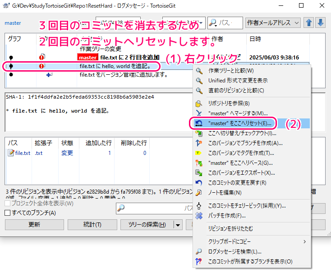This screenshot has width=331, height=272.
Task: Click the reset master icon
Action: pos(199,123)
